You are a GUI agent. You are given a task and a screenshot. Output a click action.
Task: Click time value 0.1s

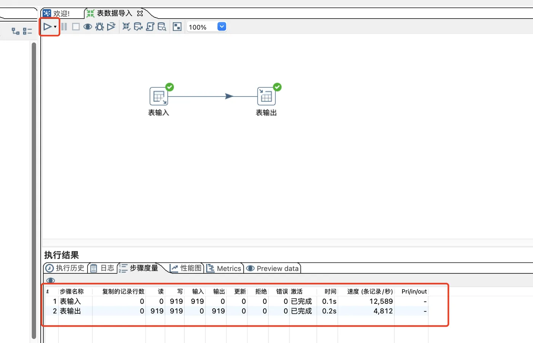coord(329,301)
